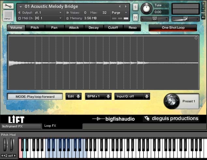Minimize the instrument with minus icon
This screenshot has height=160, width=207.
click(x=203, y=8)
